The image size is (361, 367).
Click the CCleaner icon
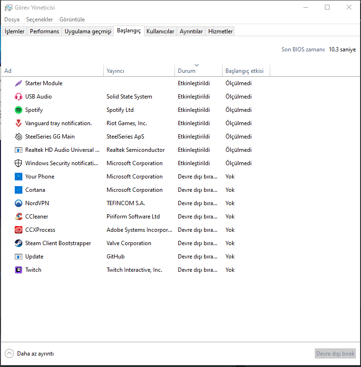pyautogui.click(x=19, y=217)
